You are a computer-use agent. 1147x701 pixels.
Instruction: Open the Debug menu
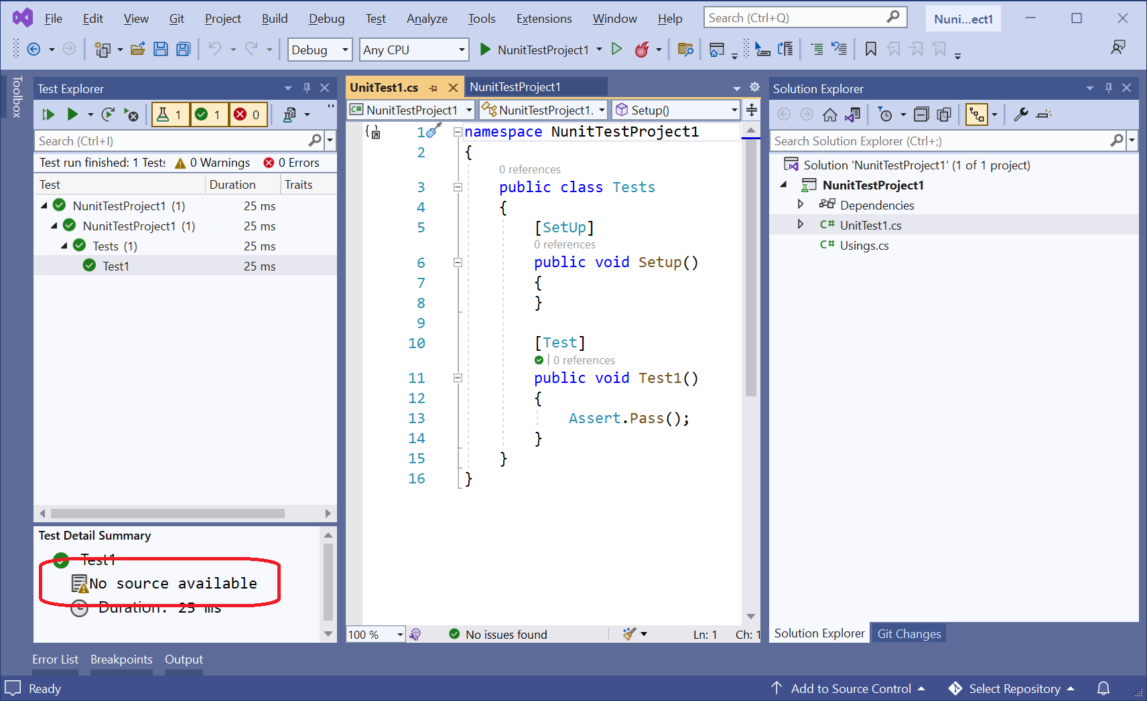[x=326, y=18]
